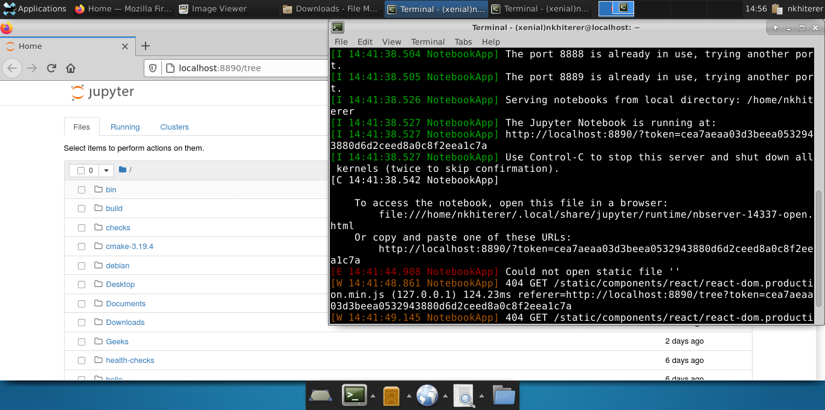
Task: Switch to Downloads File Manager taskbar entry
Action: (331, 9)
